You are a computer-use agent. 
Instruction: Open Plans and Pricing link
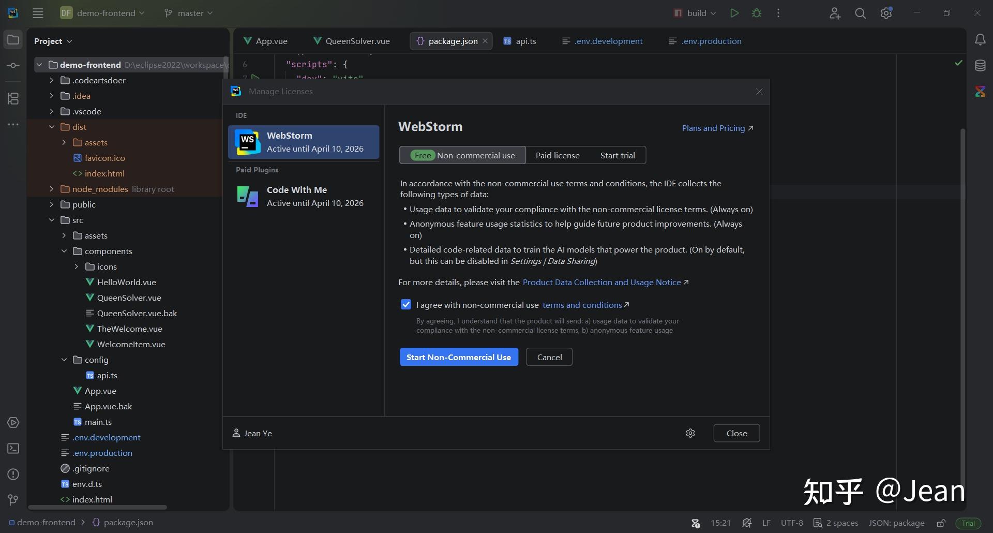pyautogui.click(x=717, y=128)
